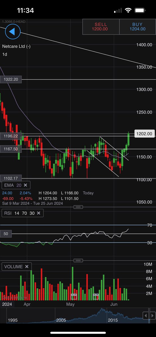Tap the 1050.00 price axis label
This screenshot has height=337, width=156.
[144, 202]
